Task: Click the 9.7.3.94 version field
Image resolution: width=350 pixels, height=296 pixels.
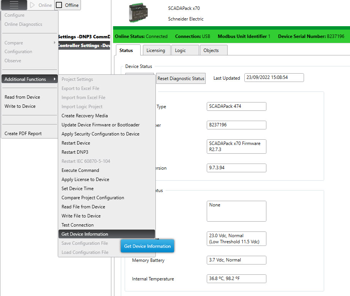Action: (236, 168)
